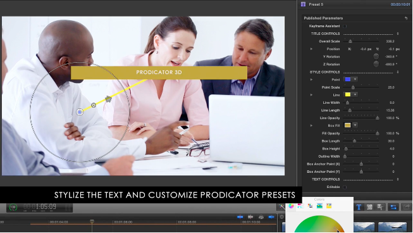This screenshot has width=413, height=233.
Task: Click the Box Height slider handle
Action: [x=346, y=149]
